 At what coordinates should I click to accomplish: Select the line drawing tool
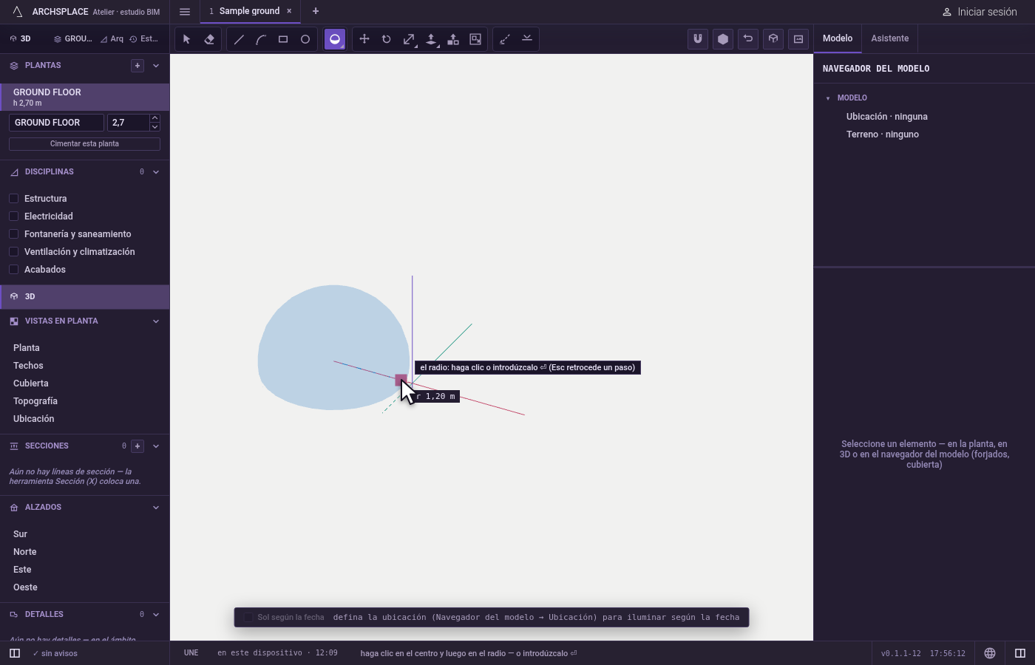(239, 39)
